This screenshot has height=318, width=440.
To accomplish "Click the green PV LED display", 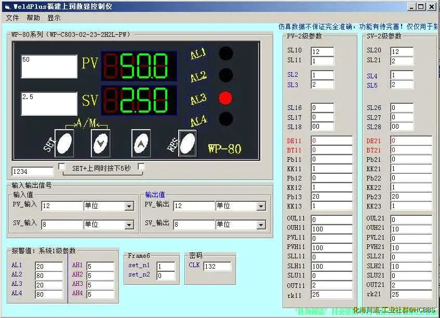I will pos(139,66).
